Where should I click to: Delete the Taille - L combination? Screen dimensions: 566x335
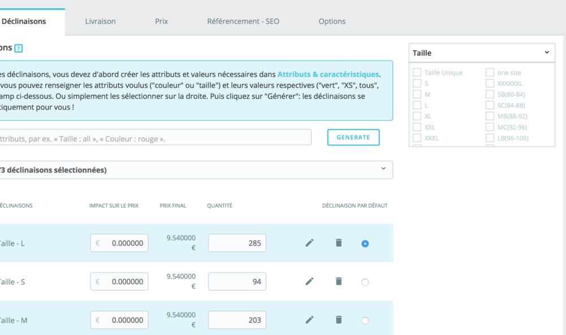tap(338, 243)
